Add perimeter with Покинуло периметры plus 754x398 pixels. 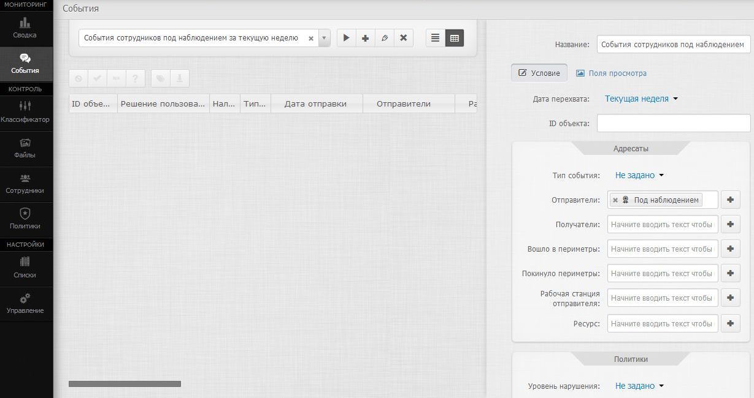point(730,273)
